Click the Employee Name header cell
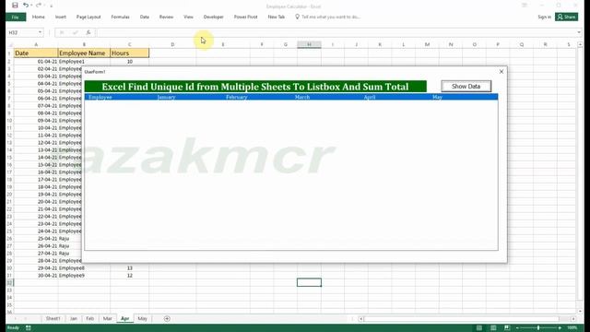The image size is (590, 332). (x=84, y=53)
